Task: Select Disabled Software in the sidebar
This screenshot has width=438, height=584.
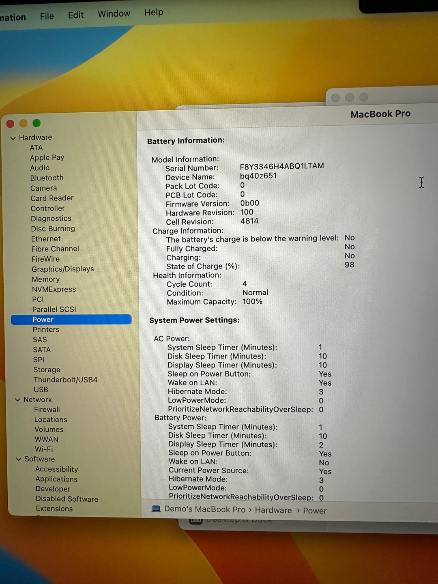Action: [x=67, y=499]
